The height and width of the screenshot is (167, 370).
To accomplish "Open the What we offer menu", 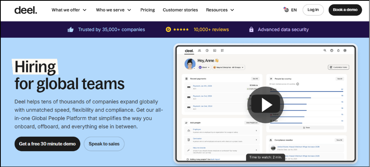I will 69,10.
